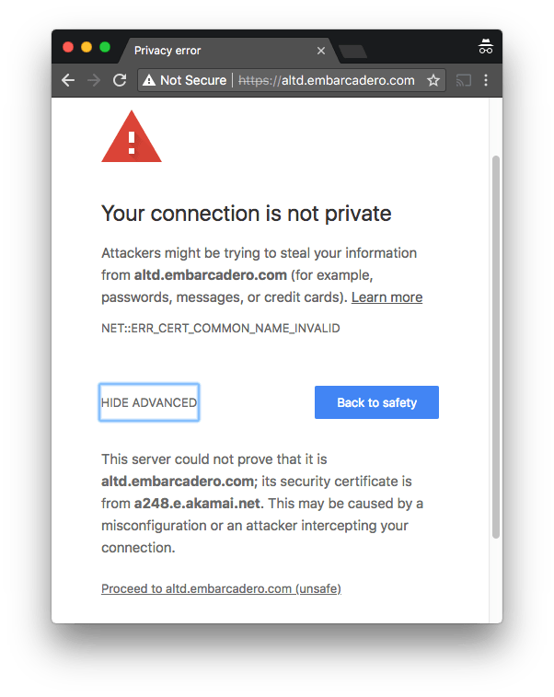Click the Not Secure warning icon
Screen dimensions: 554x697
[x=149, y=80]
